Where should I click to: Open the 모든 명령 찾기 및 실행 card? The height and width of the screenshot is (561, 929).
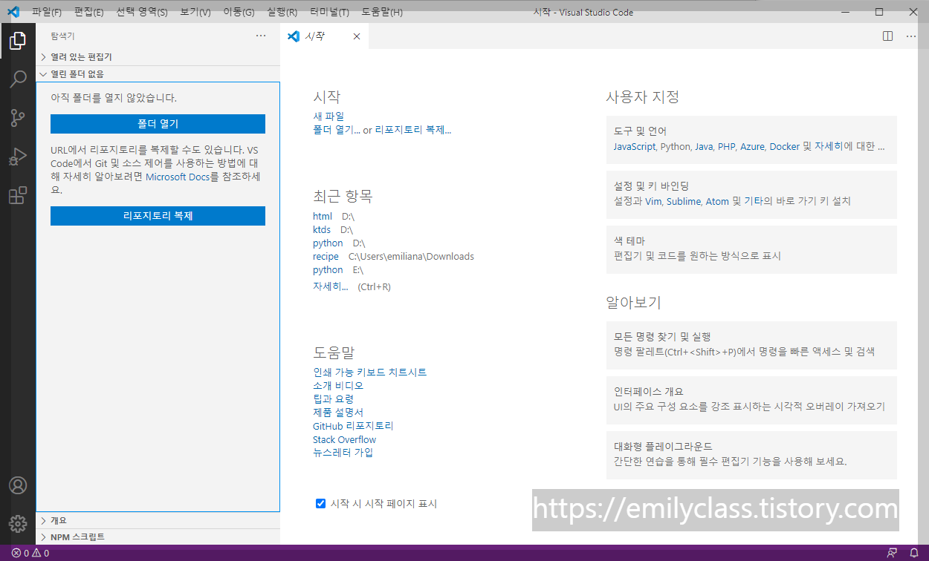pos(751,345)
